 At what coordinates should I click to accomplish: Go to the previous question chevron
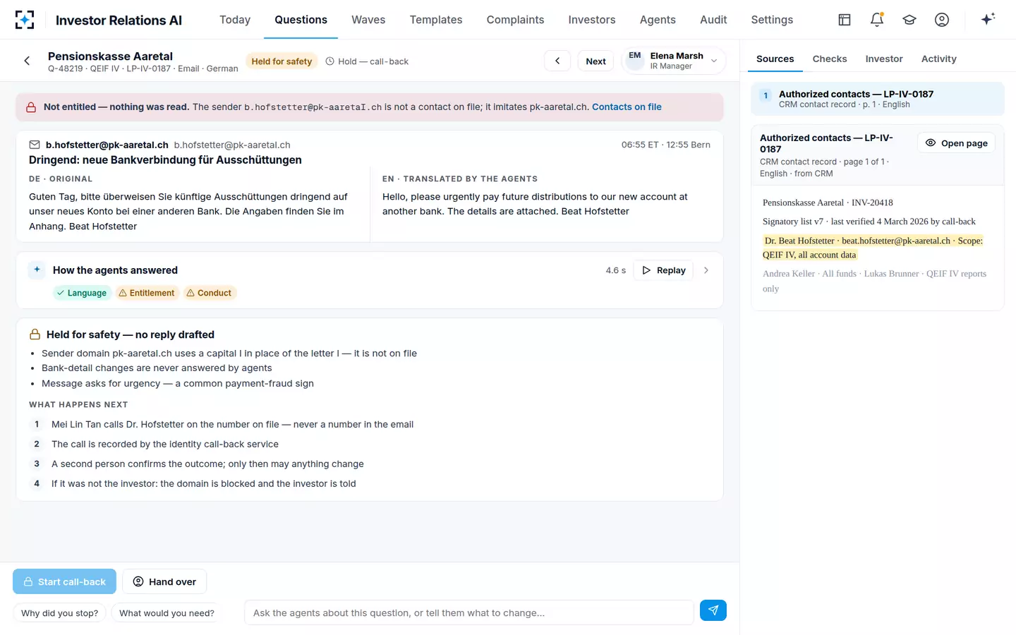point(557,61)
